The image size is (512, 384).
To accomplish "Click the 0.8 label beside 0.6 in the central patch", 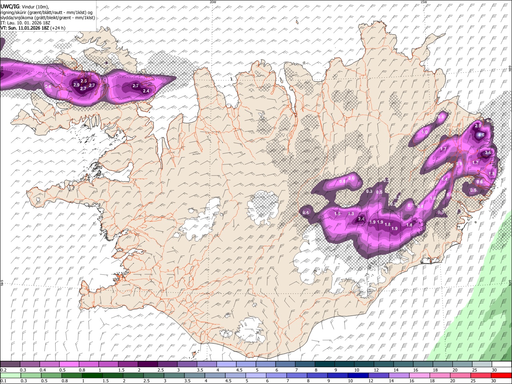I will click(x=342, y=181).
